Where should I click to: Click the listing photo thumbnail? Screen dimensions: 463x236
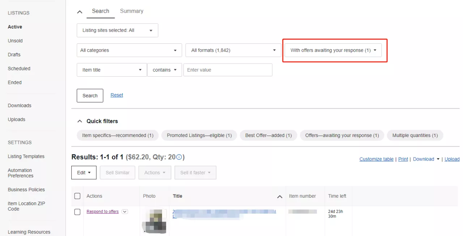(154, 220)
